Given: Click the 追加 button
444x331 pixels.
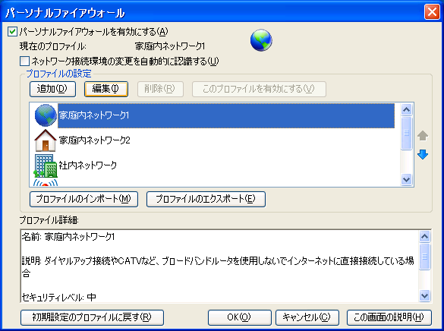Looking at the screenshot, I should [52, 89].
